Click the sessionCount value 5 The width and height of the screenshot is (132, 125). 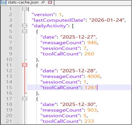point(85,116)
